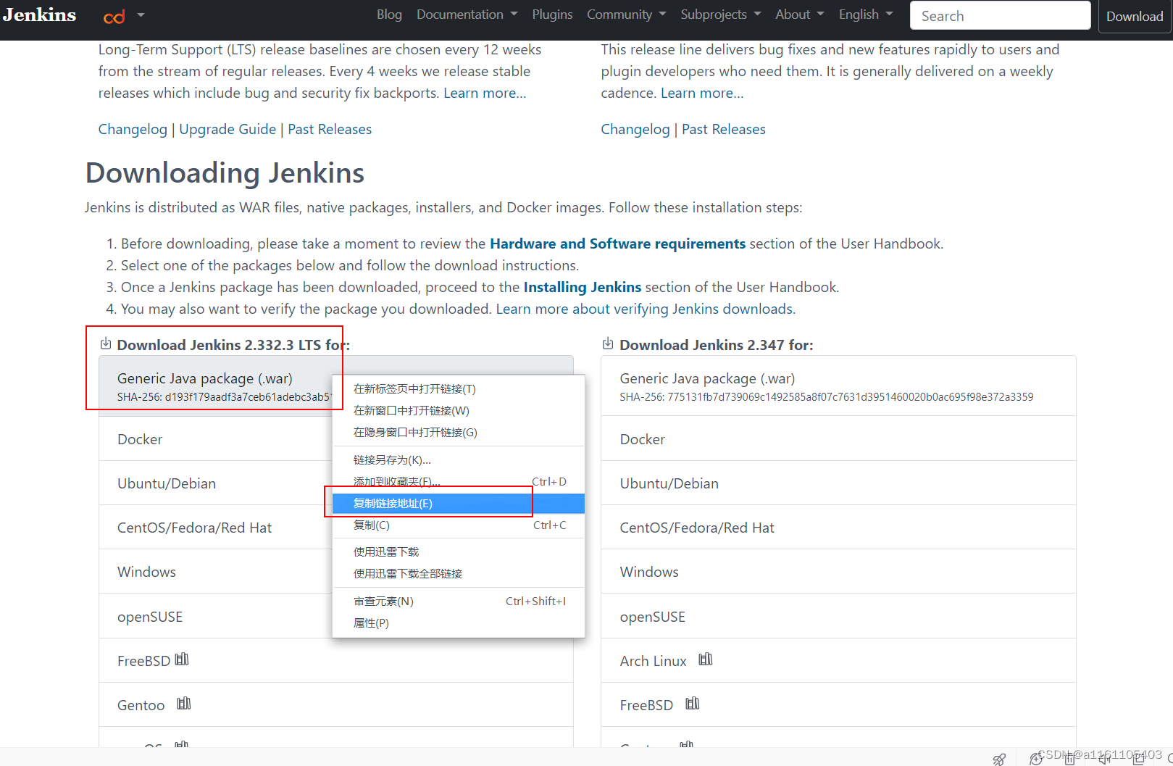Image resolution: width=1173 pixels, height=766 pixels.
Task: Click the book icon beside Arch Linux
Action: [x=706, y=659]
